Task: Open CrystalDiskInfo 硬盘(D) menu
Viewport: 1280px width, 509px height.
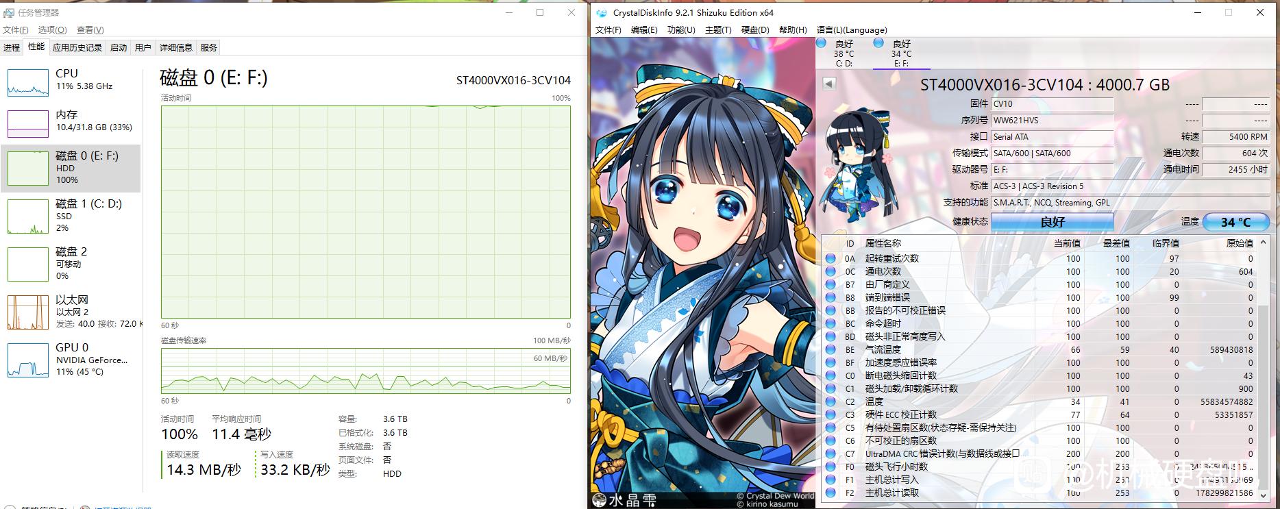Action: coord(755,30)
